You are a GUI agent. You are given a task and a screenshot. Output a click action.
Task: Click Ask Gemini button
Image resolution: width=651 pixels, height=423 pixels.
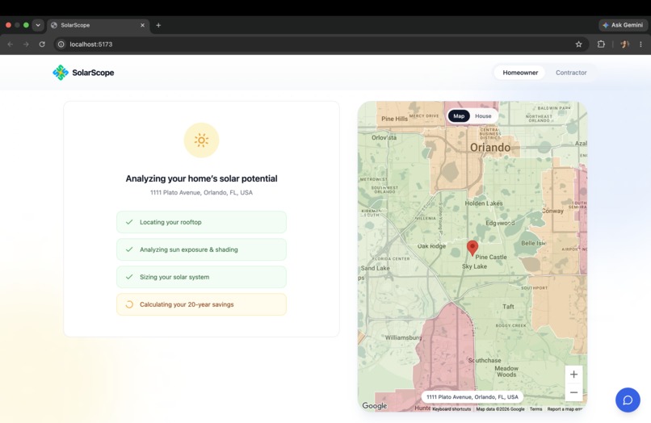tap(623, 25)
